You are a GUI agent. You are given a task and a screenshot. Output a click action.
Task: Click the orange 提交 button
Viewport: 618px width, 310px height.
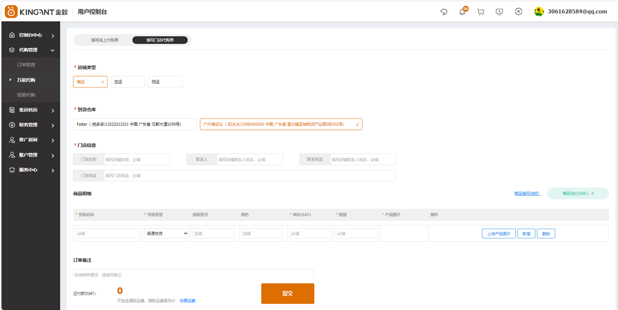click(287, 294)
